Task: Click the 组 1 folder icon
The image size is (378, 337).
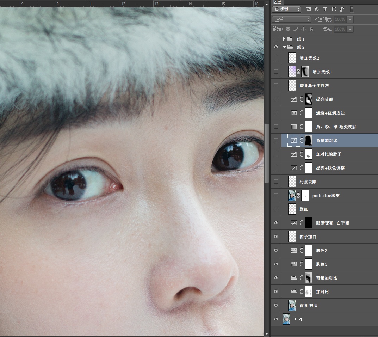Action: point(290,39)
